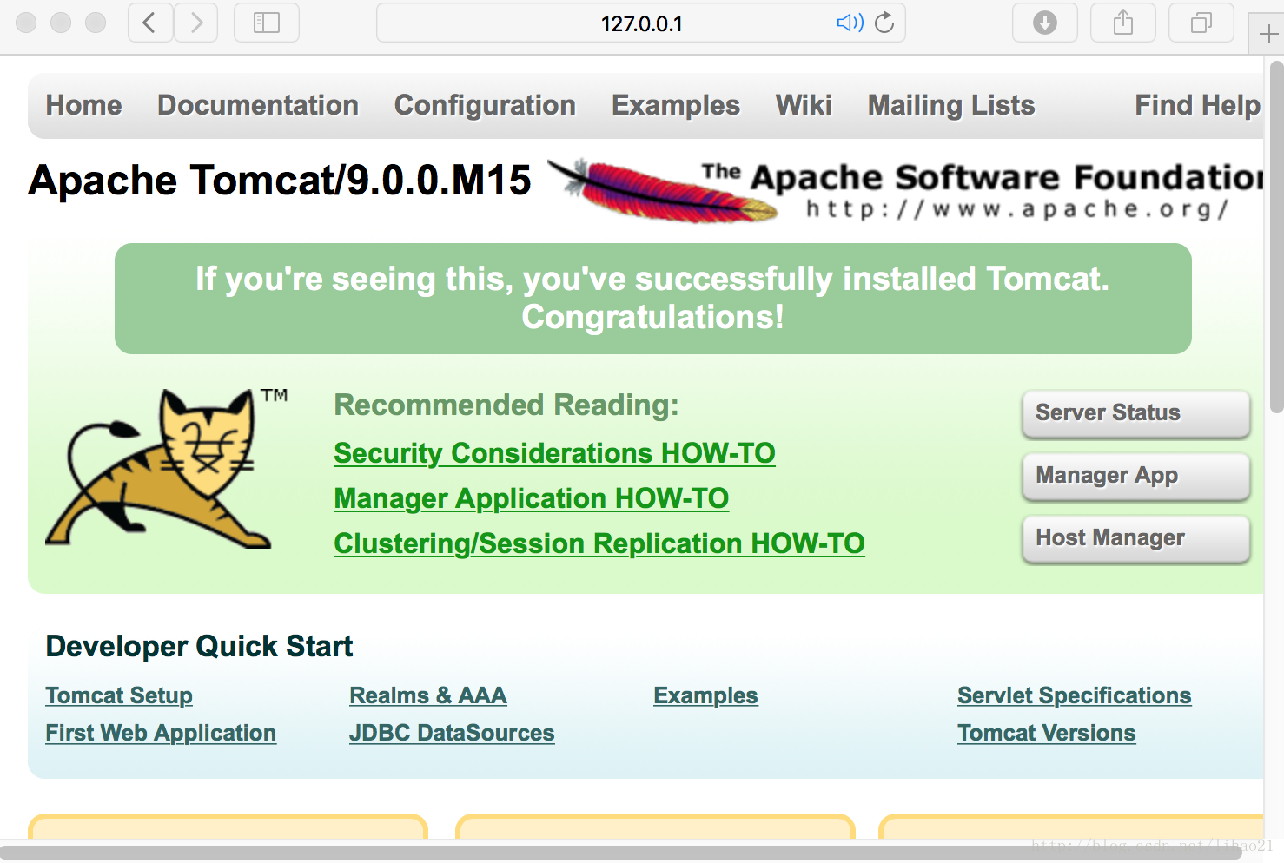Open the Home nav item
1284x863 pixels.
tap(84, 105)
